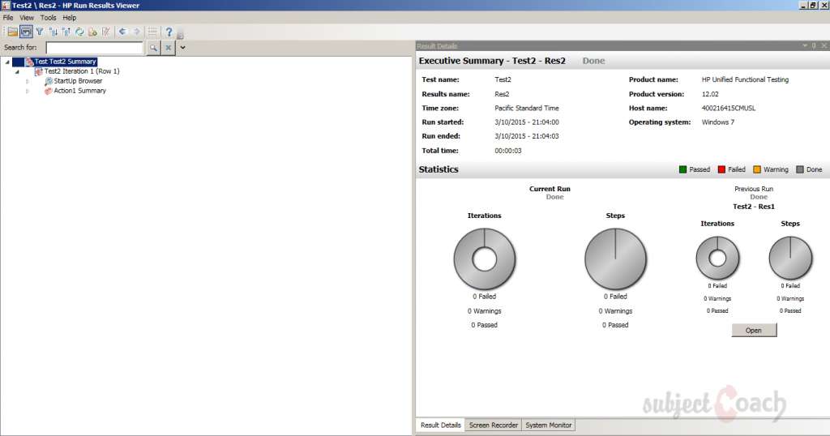Click the StartUp Browser node icon
Screen dimensions: 830x436
[x=48, y=81]
